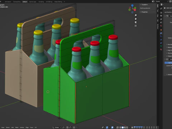The width and height of the screenshot is (172, 129).
Task: Switch to the Compositing workspace tab
Action: [x=17, y=2]
